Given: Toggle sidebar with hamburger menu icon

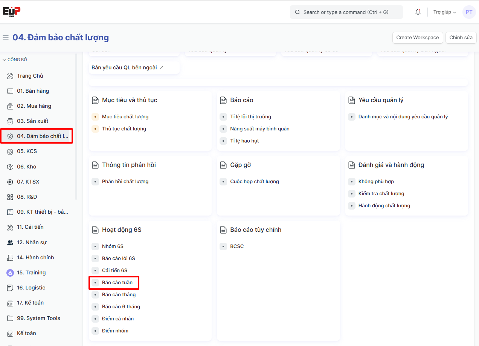Looking at the screenshot, I should [6, 37].
